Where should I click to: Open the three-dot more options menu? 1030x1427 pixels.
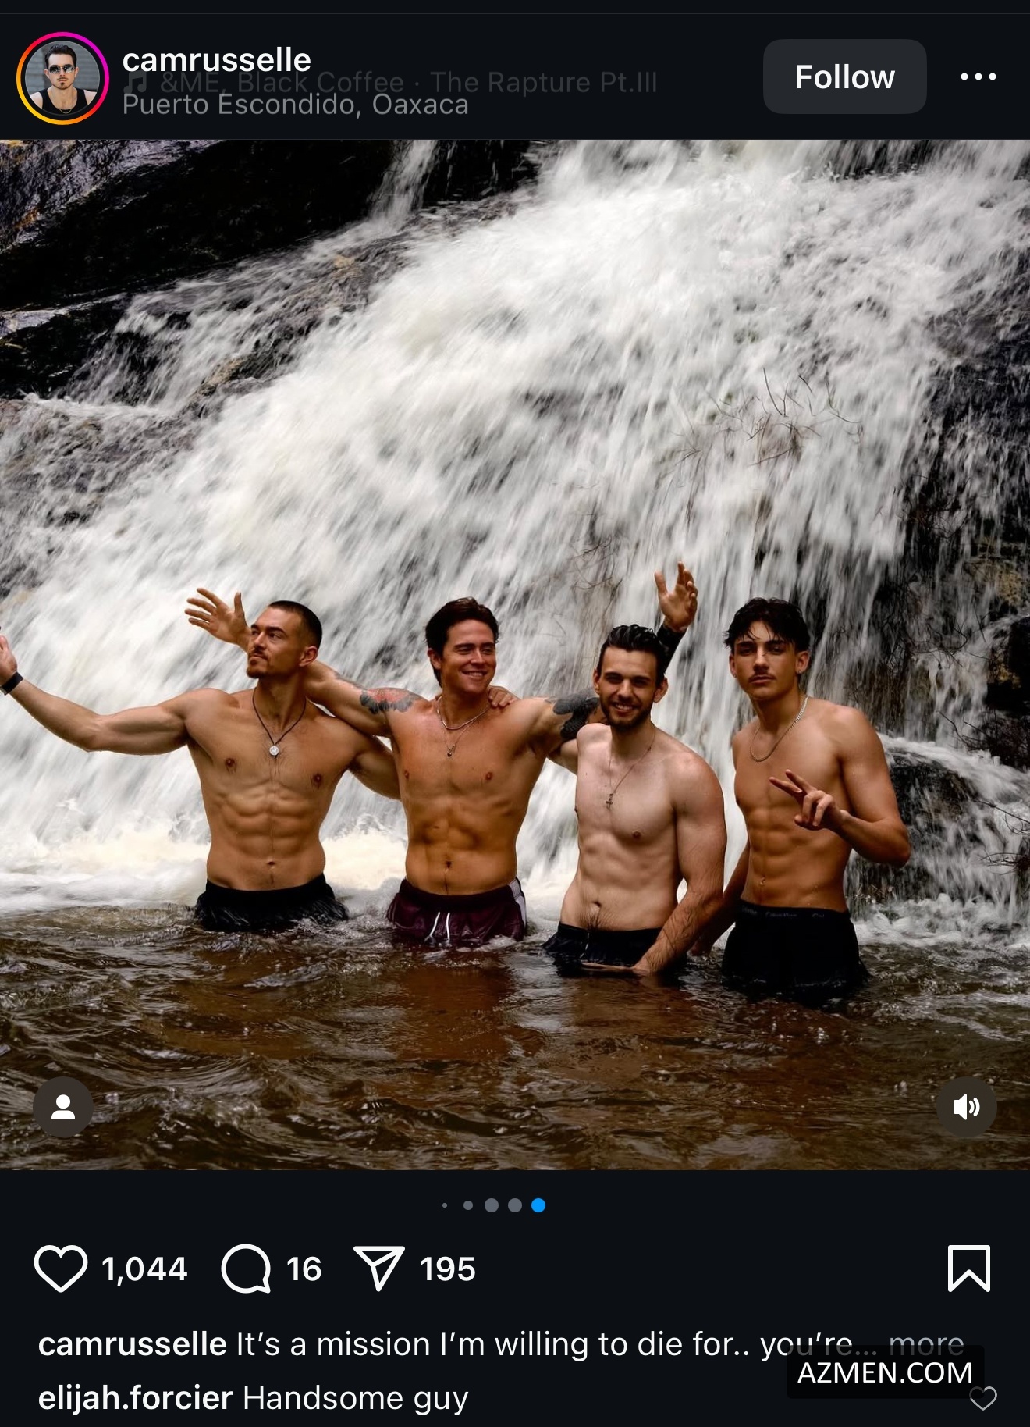coord(978,77)
